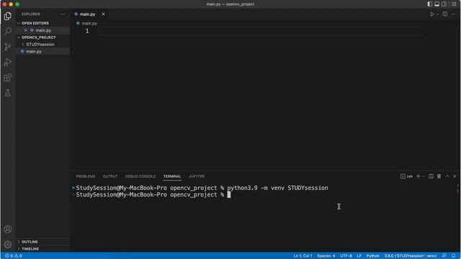This screenshot has width=461, height=259.
Task: Open terminal launch profile dropdown arrow
Action: coord(424,176)
